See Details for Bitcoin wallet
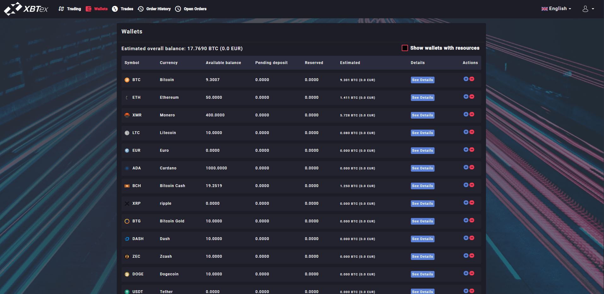The image size is (604, 294). click(423, 80)
